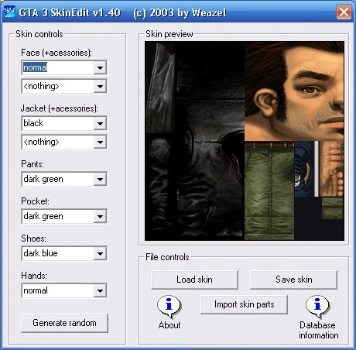Open the Hands dropdown arrow
The height and width of the screenshot is (350, 356).
tap(100, 291)
